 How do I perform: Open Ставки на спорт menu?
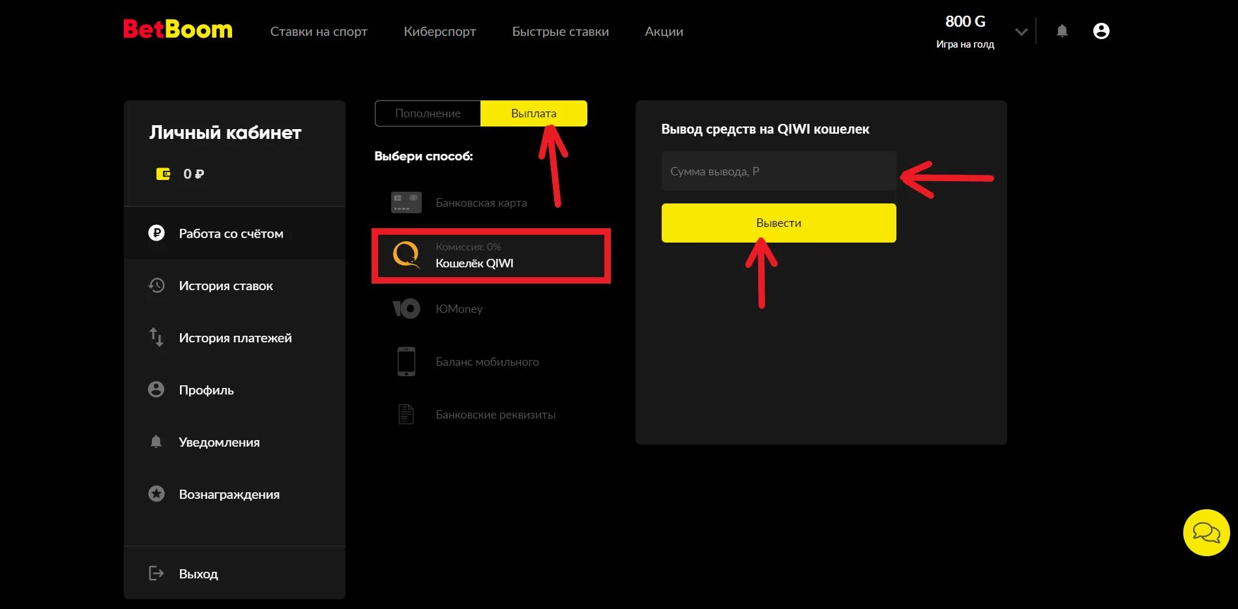click(x=319, y=31)
